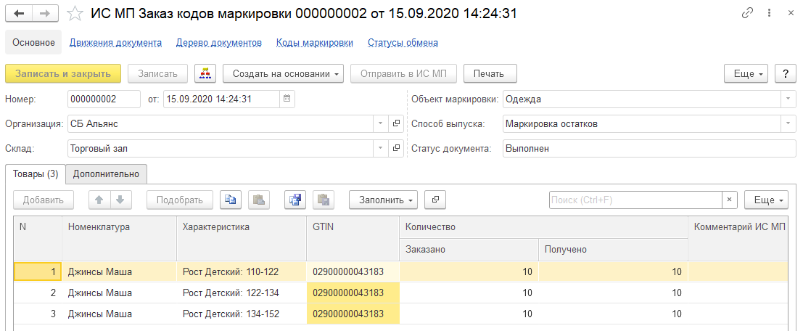Expand the Способ выпуска dropdown

point(787,124)
